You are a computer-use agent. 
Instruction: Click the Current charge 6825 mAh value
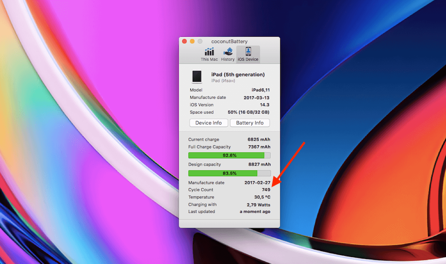click(259, 139)
